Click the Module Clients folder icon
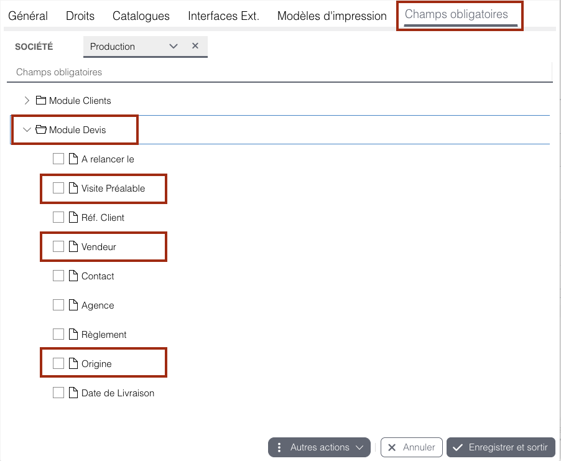The height and width of the screenshot is (461, 561). click(x=41, y=101)
